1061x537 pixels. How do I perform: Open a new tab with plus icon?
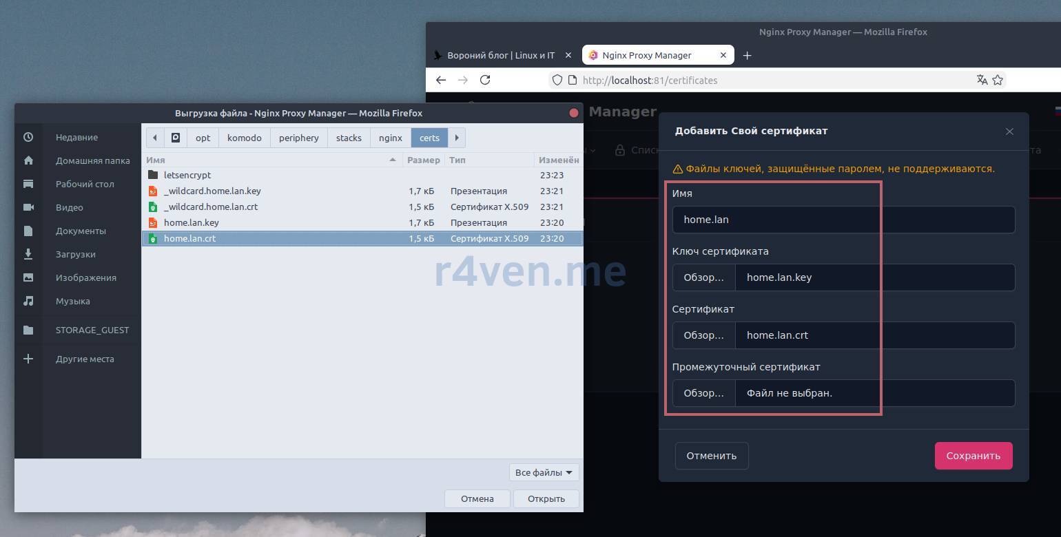[747, 55]
